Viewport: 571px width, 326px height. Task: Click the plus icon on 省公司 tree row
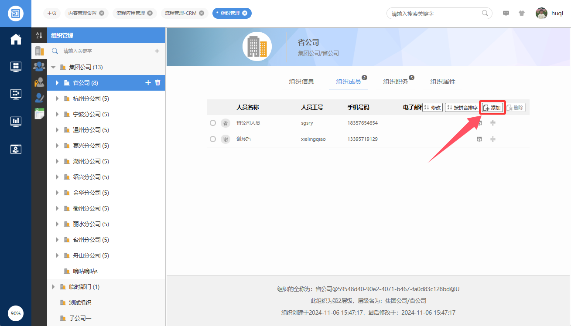[x=148, y=83]
